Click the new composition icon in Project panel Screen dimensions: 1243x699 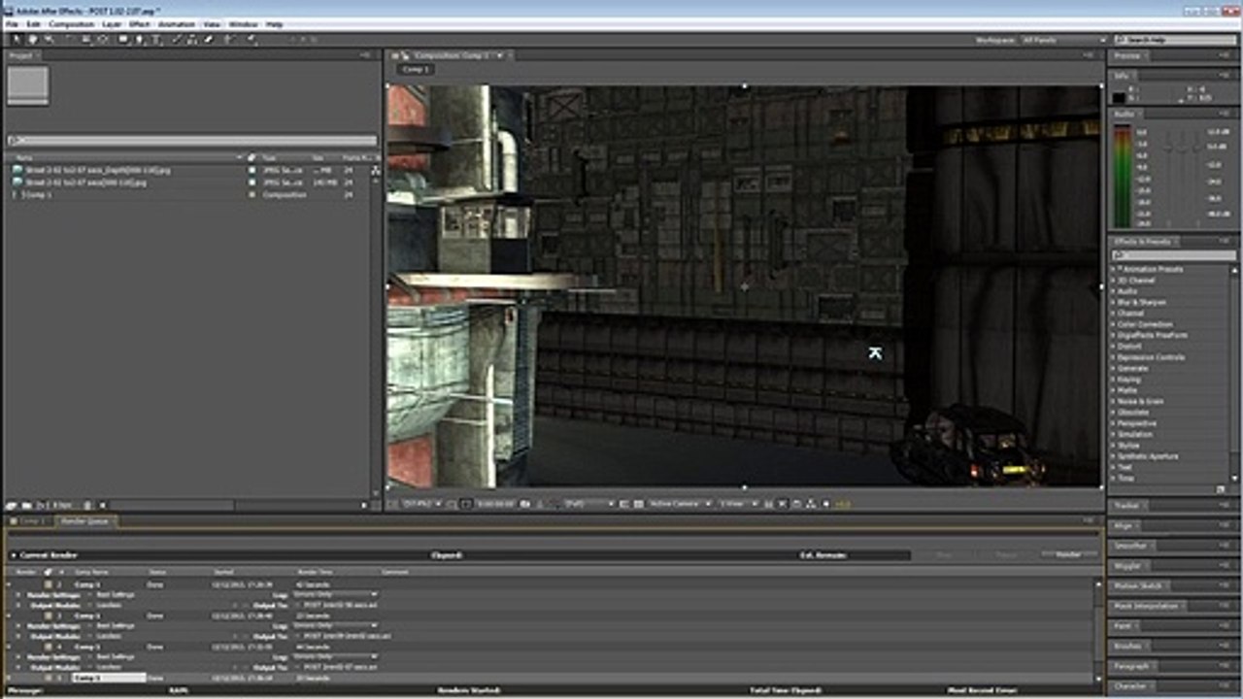42,505
